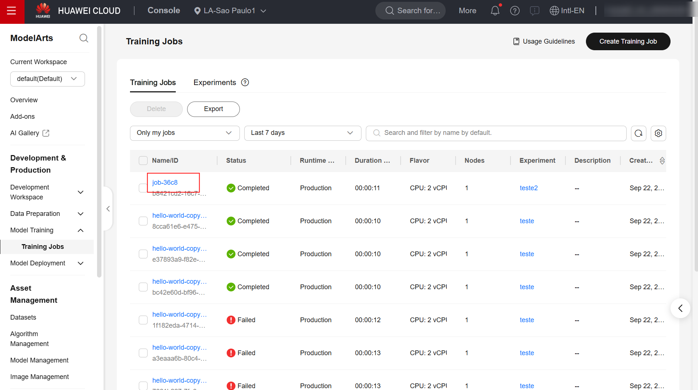
Task: Open the 'Last 7 days' time dropdown
Action: (302, 133)
